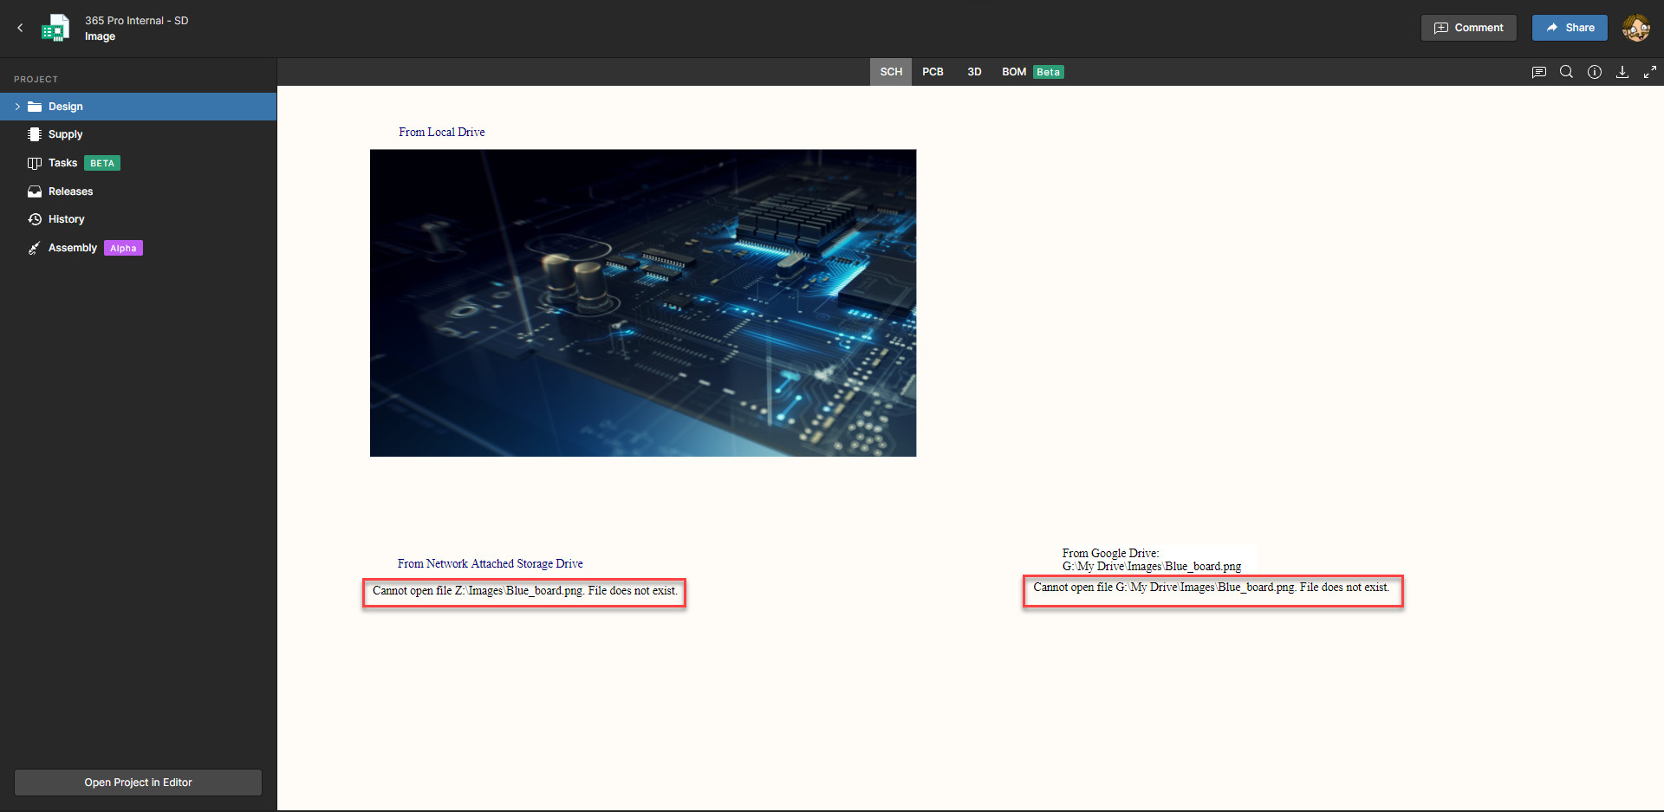Click the download icon
The image size is (1664, 812).
pos(1622,72)
